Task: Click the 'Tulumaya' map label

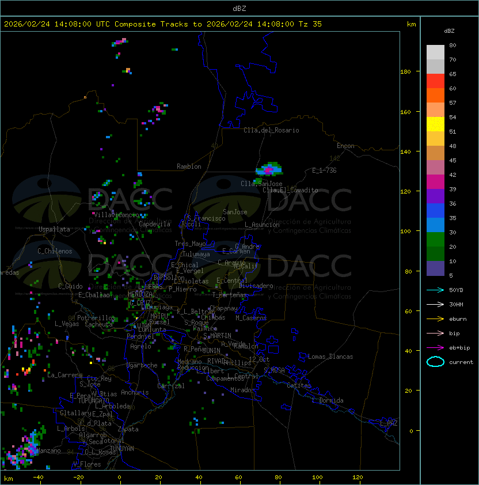Action: click(x=196, y=254)
